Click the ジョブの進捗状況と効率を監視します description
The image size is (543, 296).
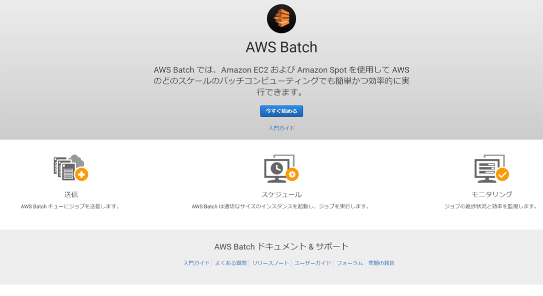point(491,206)
